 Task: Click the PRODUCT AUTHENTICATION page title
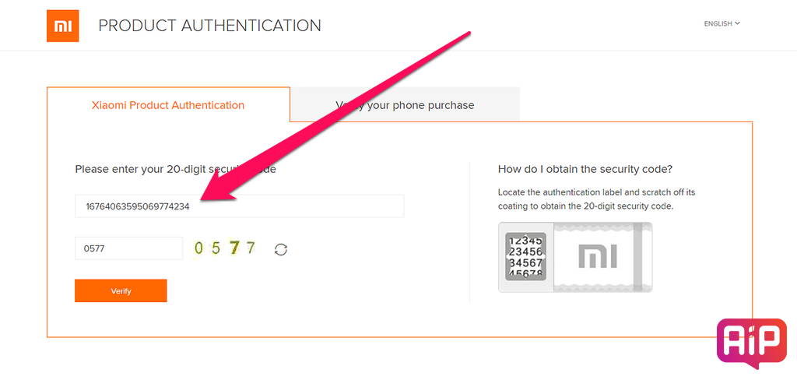[209, 26]
